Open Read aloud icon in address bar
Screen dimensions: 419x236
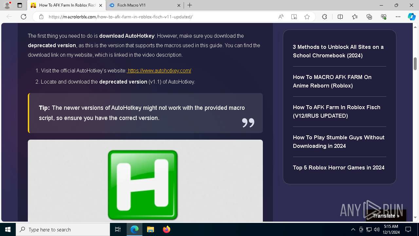coord(281,17)
